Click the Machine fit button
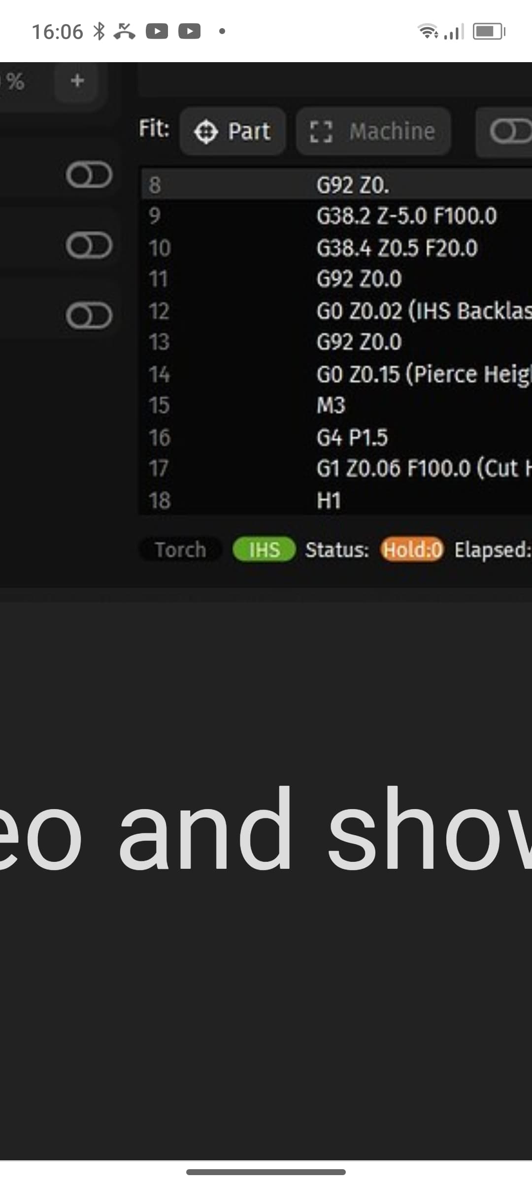Image resolution: width=532 pixels, height=1184 pixels. pos(373,131)
